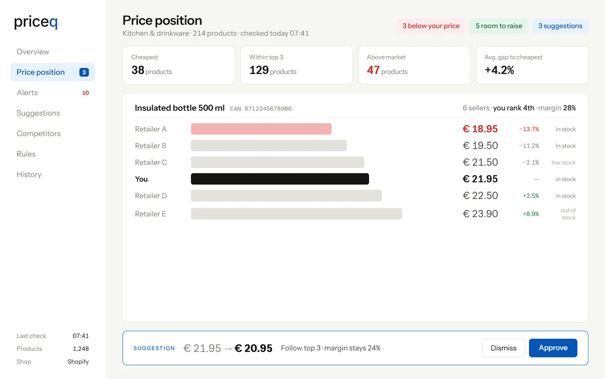Click the '6 sellers · you rank 4th' text
Image resolution: width=605 pixels, height=379 pixels.
pyautogui.click(x=498, y=108)
